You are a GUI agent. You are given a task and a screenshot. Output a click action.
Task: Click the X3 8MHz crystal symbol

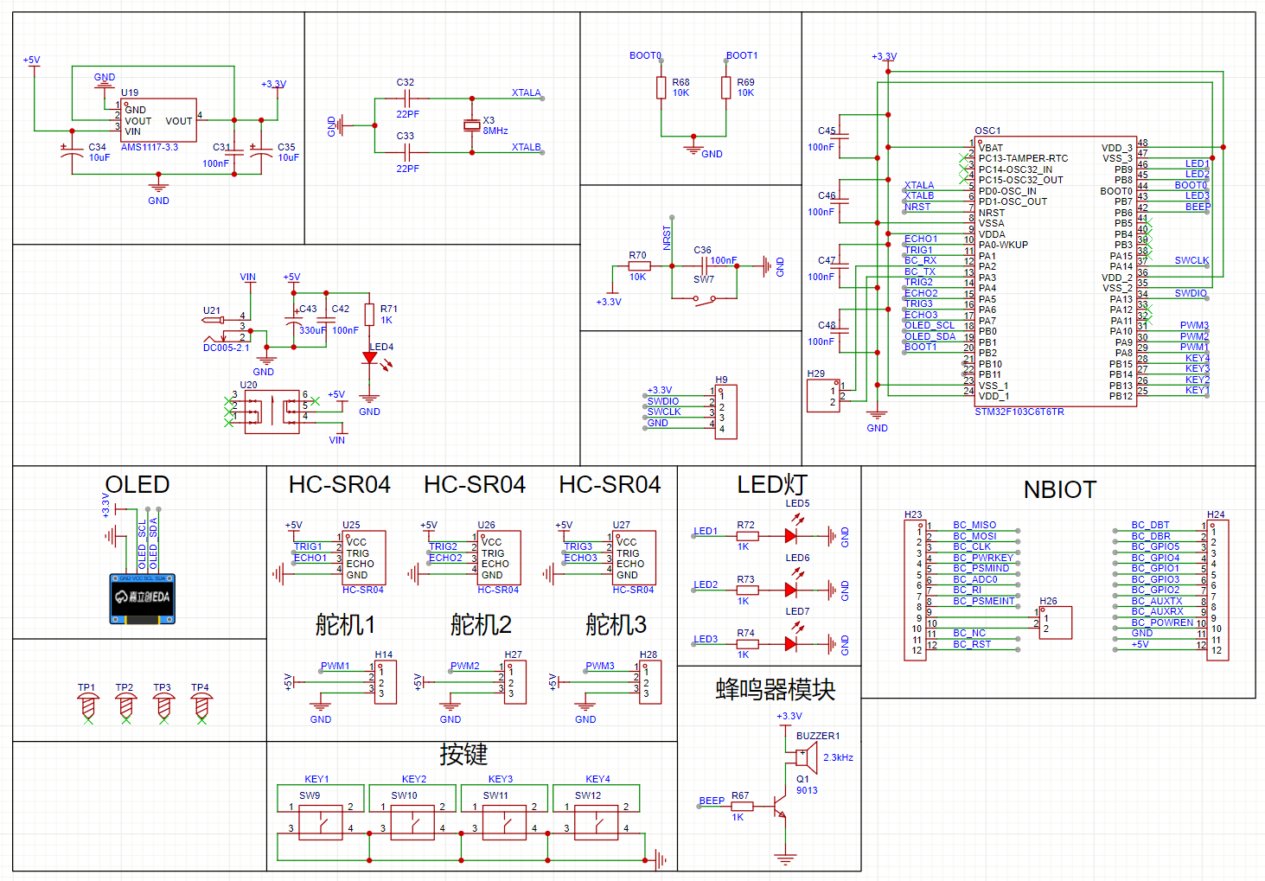click(x=471, y=125)
